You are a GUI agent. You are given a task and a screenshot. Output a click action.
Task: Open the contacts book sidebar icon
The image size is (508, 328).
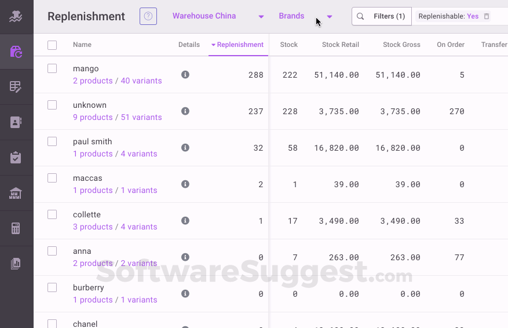pos(16,122)
